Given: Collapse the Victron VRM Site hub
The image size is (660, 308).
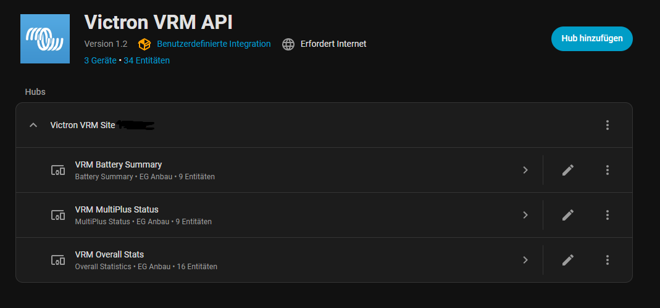Looking at the screenshot, I should coord(33,125).
